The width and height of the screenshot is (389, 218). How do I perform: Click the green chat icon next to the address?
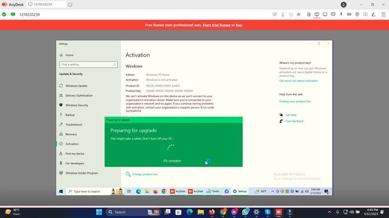point(13,15)
